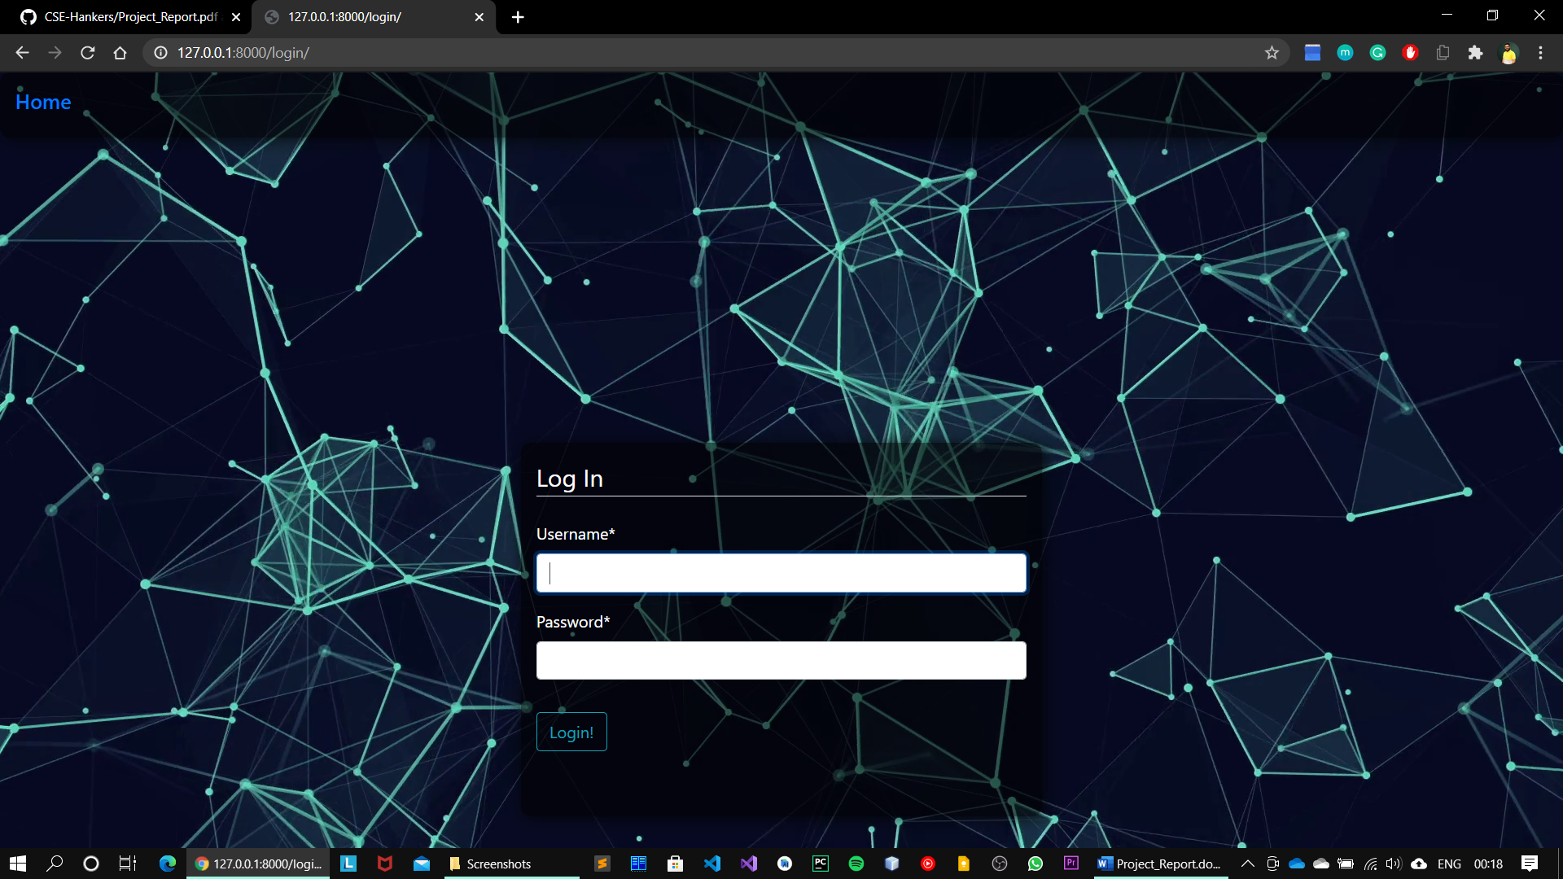Launch Visual Studio Code from taskbar
This screenshot has width=1563, height=879.
tap(712, 864)
